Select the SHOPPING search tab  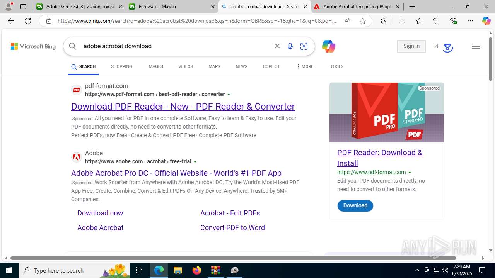(121, 66)
